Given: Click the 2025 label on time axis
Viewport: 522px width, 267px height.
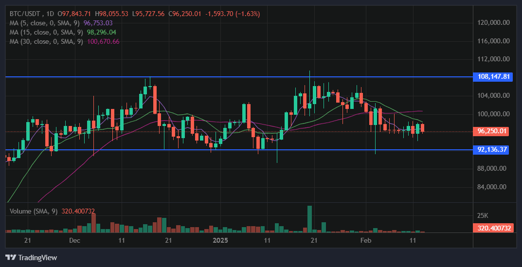Looking at the screenshot, I should pos(220,241).
